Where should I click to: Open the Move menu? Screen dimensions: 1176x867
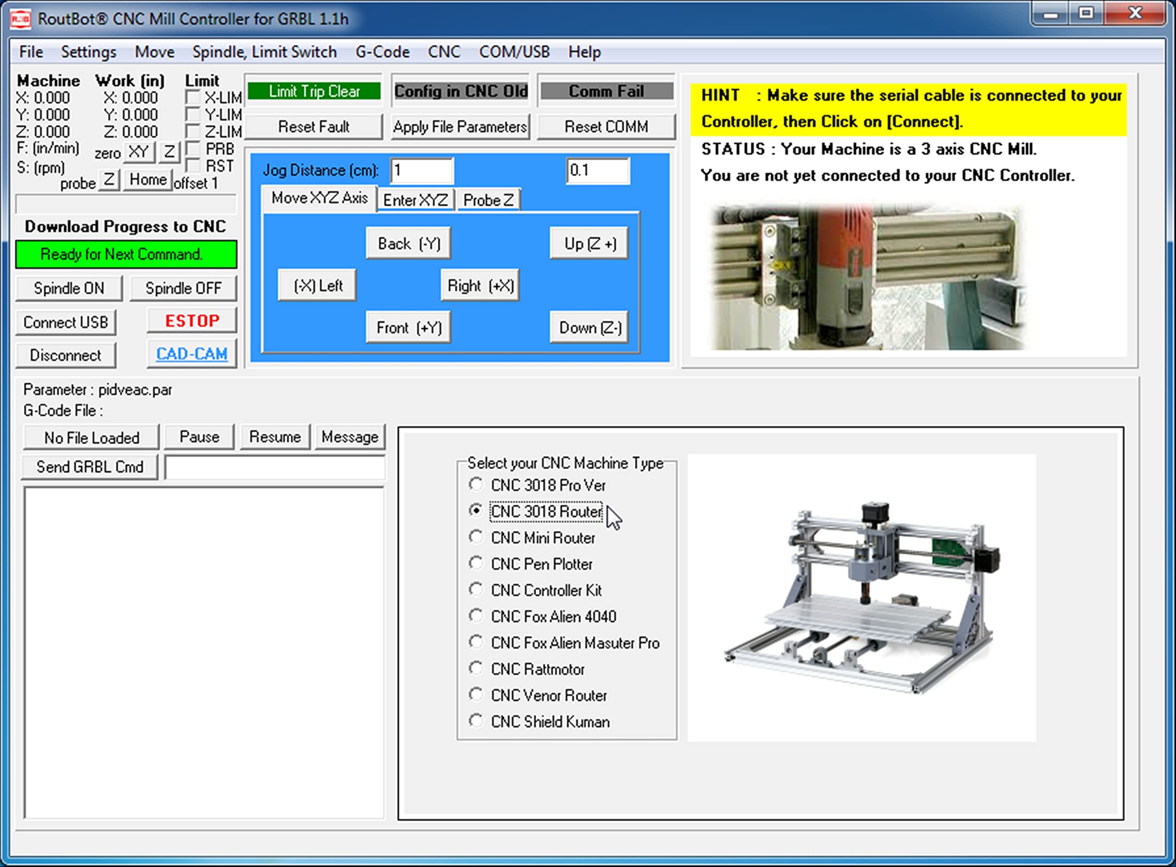[x=154, y=52]
